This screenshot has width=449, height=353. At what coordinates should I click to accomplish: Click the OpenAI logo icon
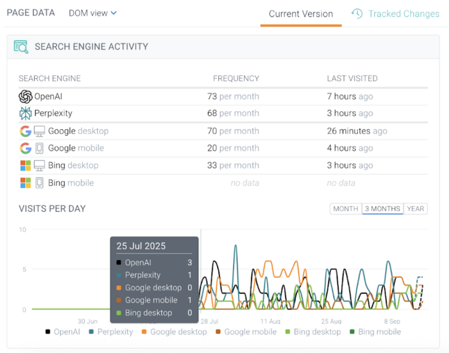pyautogui.click(x=25, y=97)
